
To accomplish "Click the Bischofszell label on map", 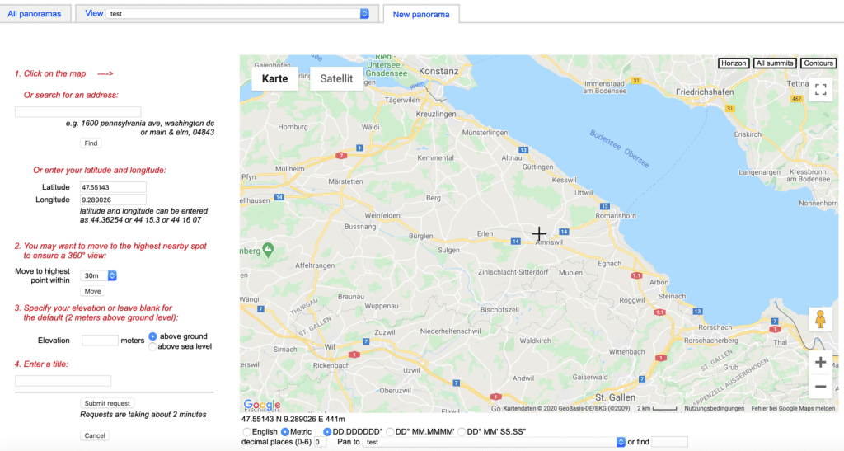I will click(x=499, y=310).
